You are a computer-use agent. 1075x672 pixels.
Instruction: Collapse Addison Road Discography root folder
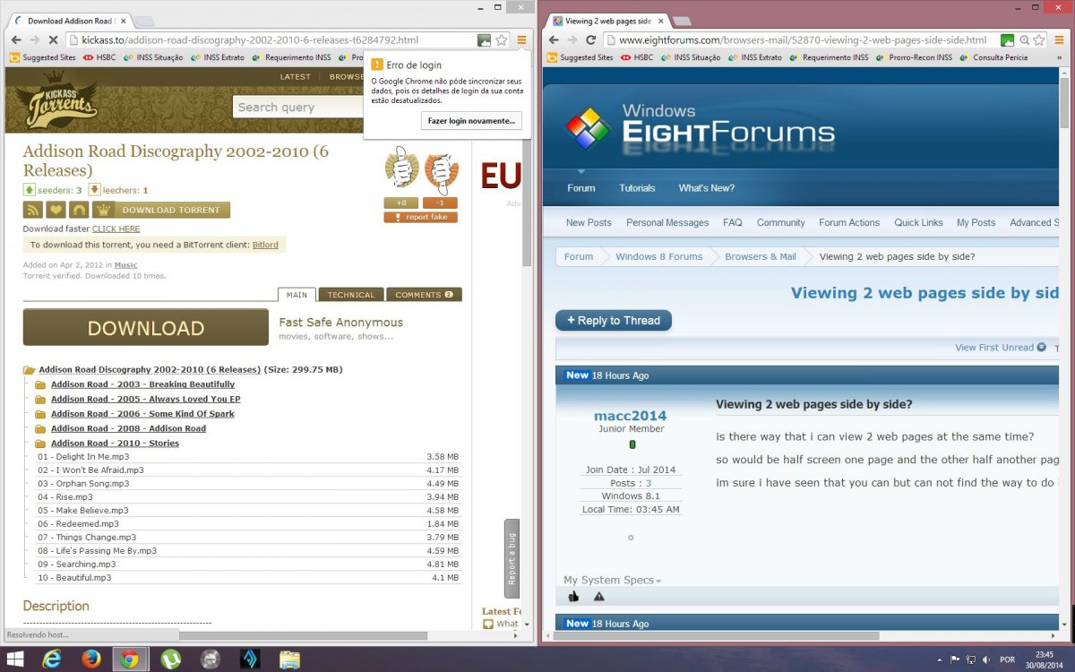tap(30, 369)
